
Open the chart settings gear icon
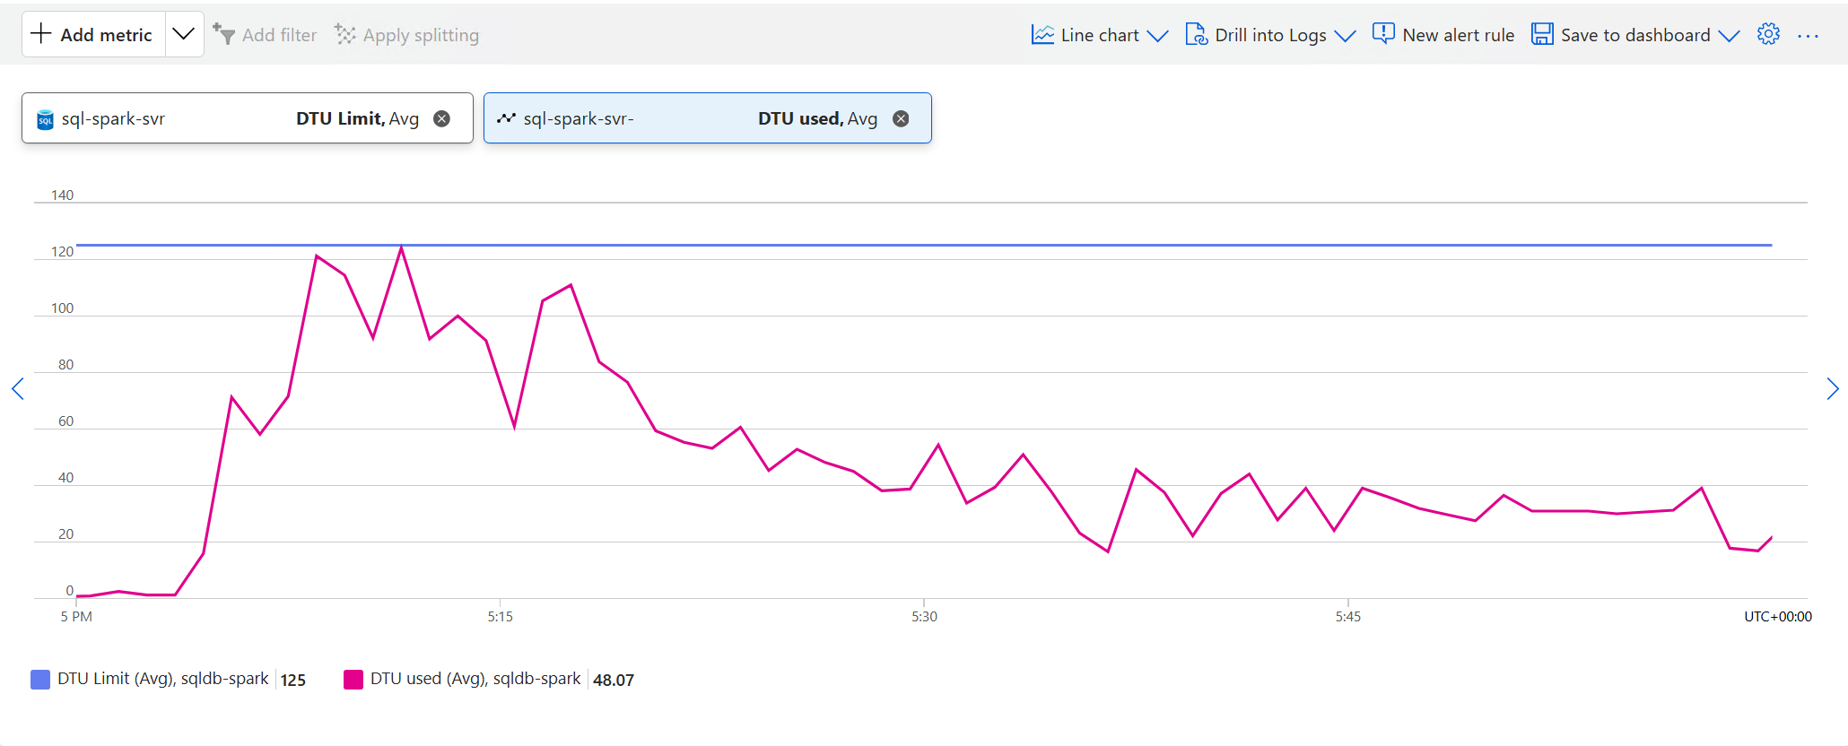pos(1768,34)
